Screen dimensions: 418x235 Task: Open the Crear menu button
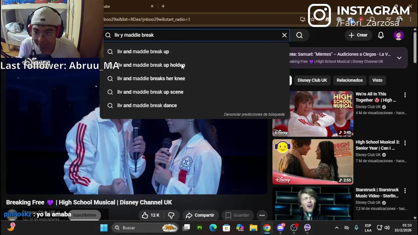358,35
